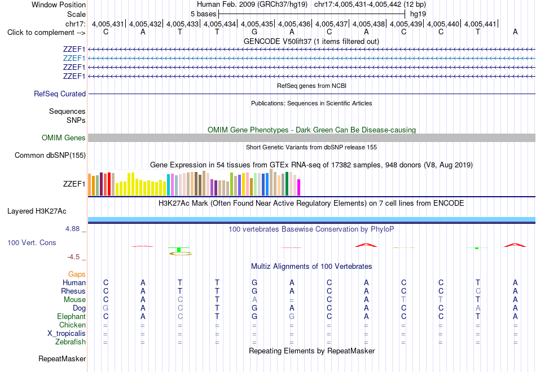Click the RepeatMasker track label
The width and height of the screenshot is (536, 372).
[x=62, y=358]
